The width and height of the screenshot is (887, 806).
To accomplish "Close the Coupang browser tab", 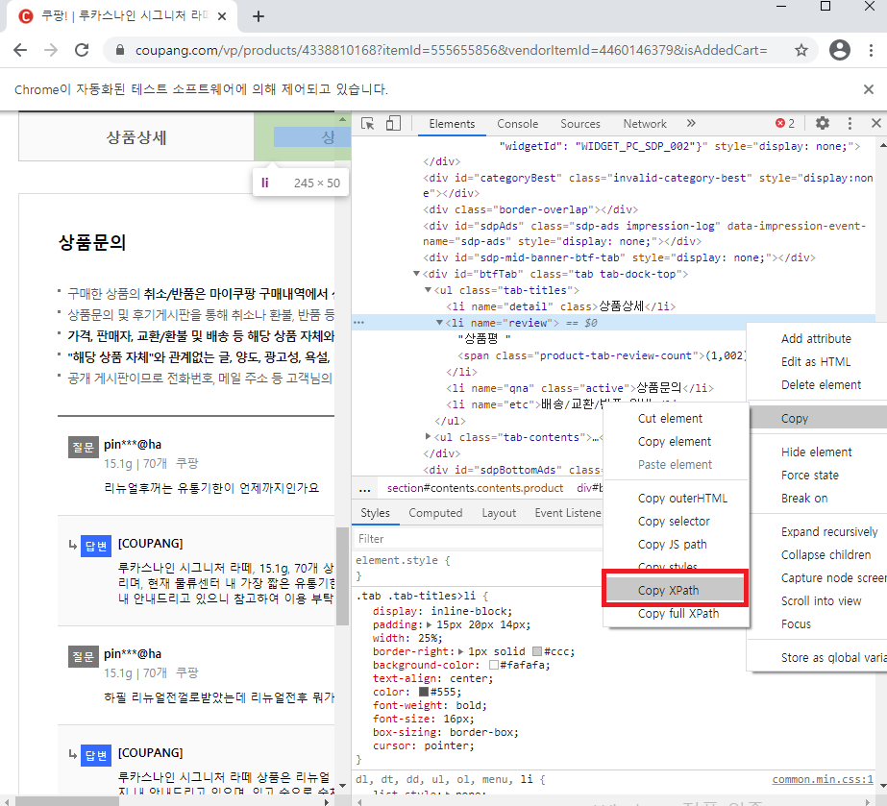I will click(x=222, y=16).
